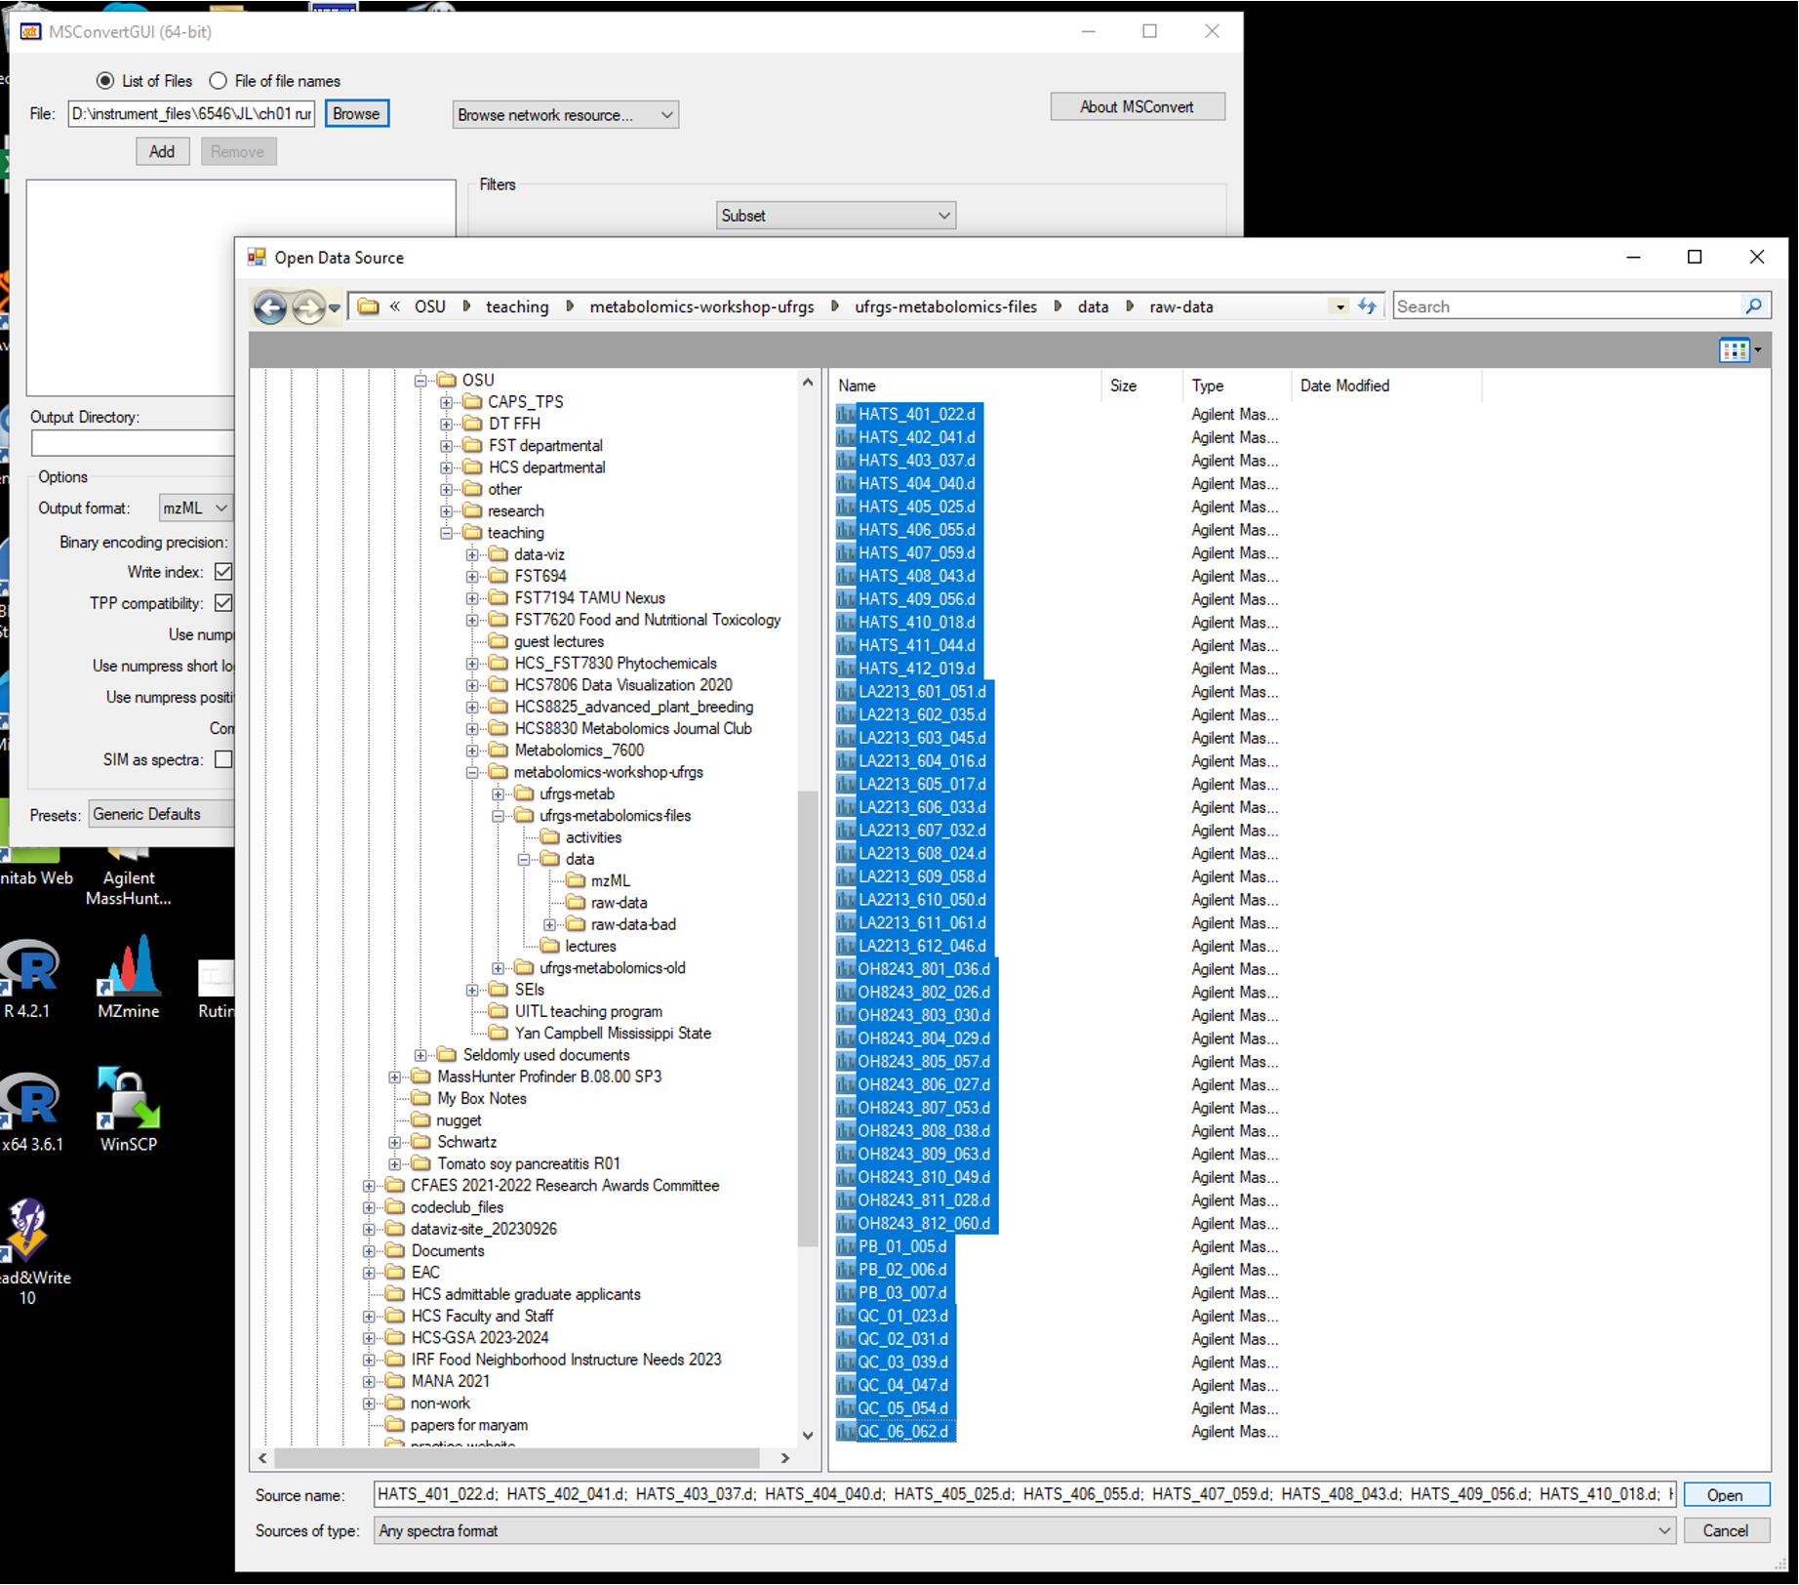Click the folder icon in the path breadcrumb
Screen dimensions: 1799x1585
pyautogui.click(x=368, y=306)
